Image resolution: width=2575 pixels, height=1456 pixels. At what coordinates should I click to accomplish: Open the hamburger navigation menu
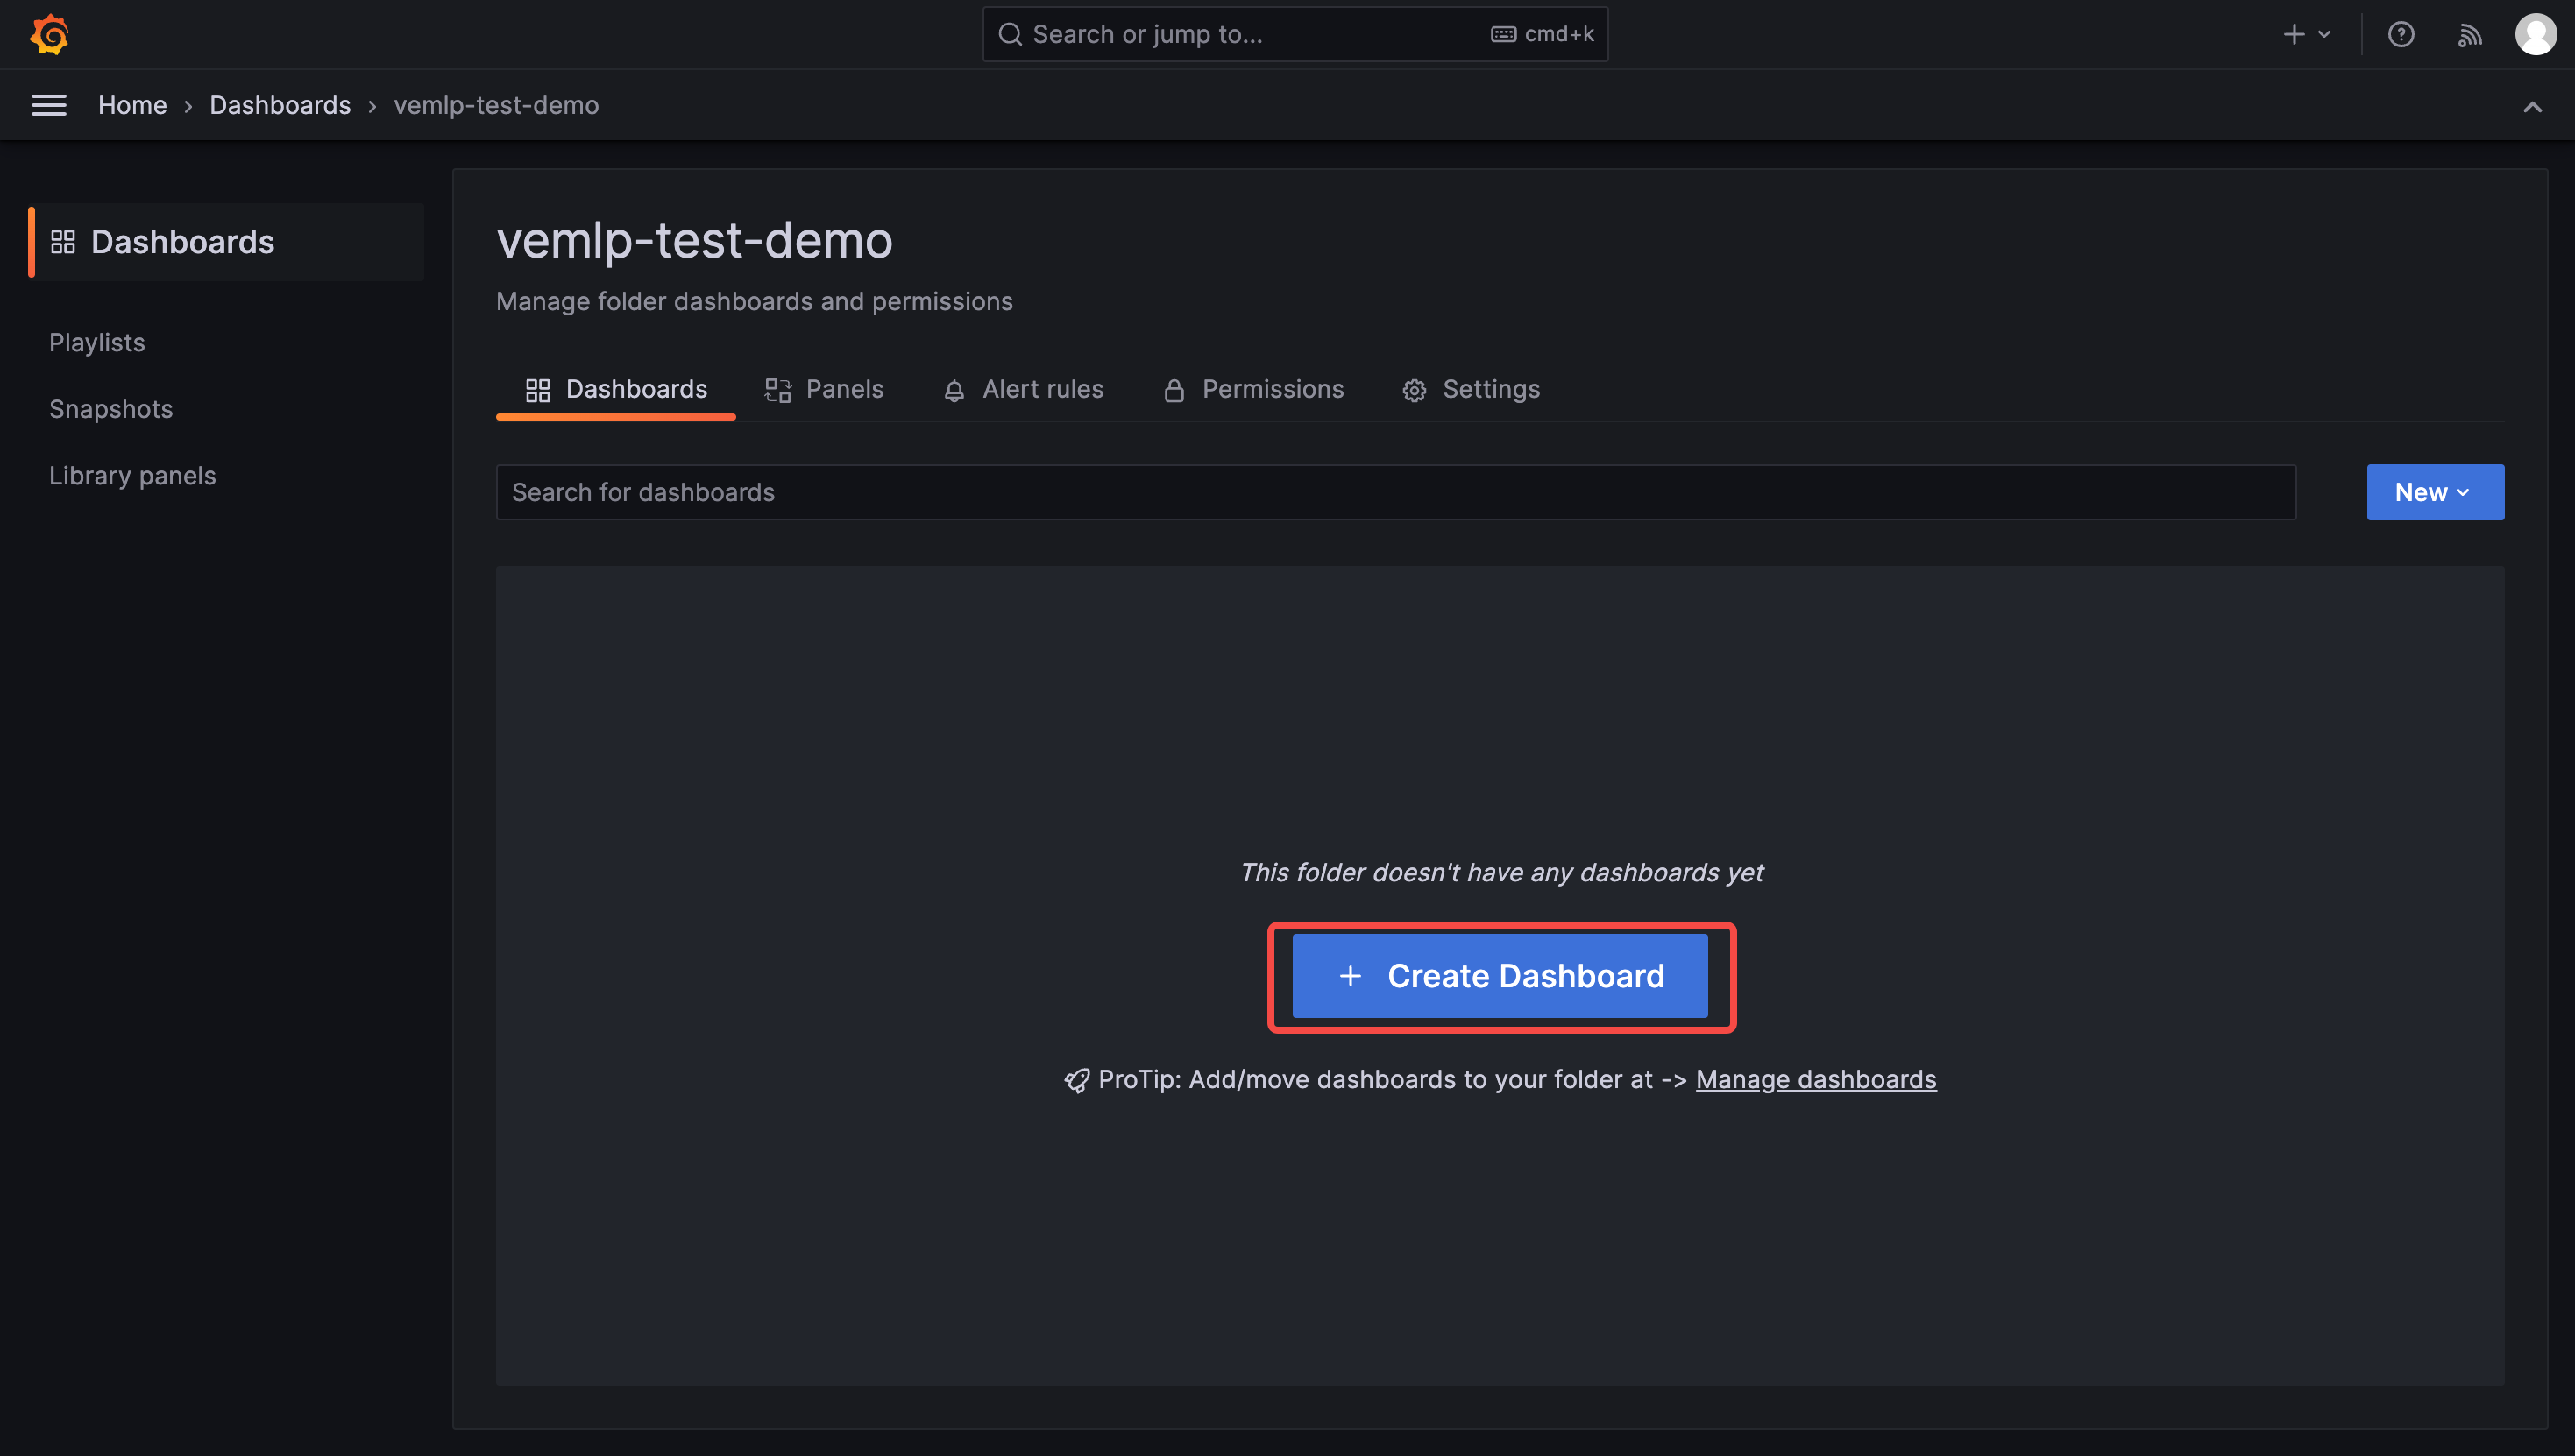click(x=49, y=105)
